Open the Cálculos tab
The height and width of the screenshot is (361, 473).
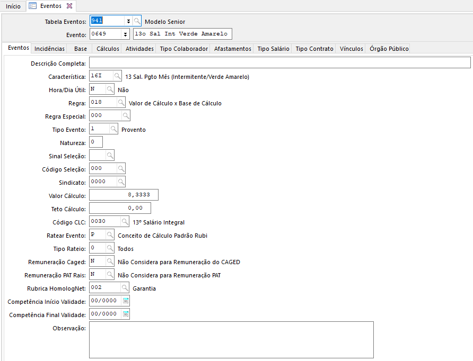(108, 49)
